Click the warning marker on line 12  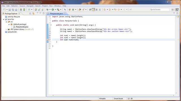(48, 40)
